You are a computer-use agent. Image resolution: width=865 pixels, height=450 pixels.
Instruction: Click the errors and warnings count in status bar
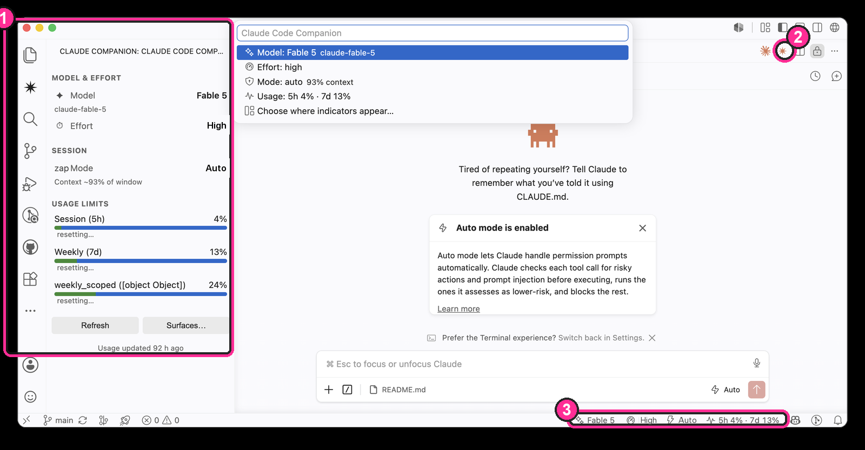161,420
